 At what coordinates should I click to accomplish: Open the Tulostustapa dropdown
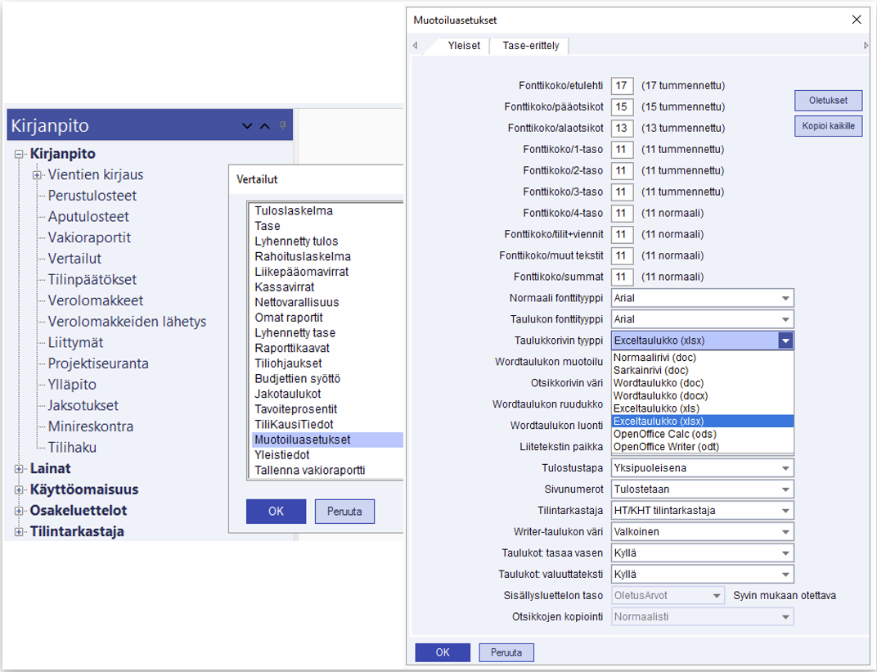point(785,468)
